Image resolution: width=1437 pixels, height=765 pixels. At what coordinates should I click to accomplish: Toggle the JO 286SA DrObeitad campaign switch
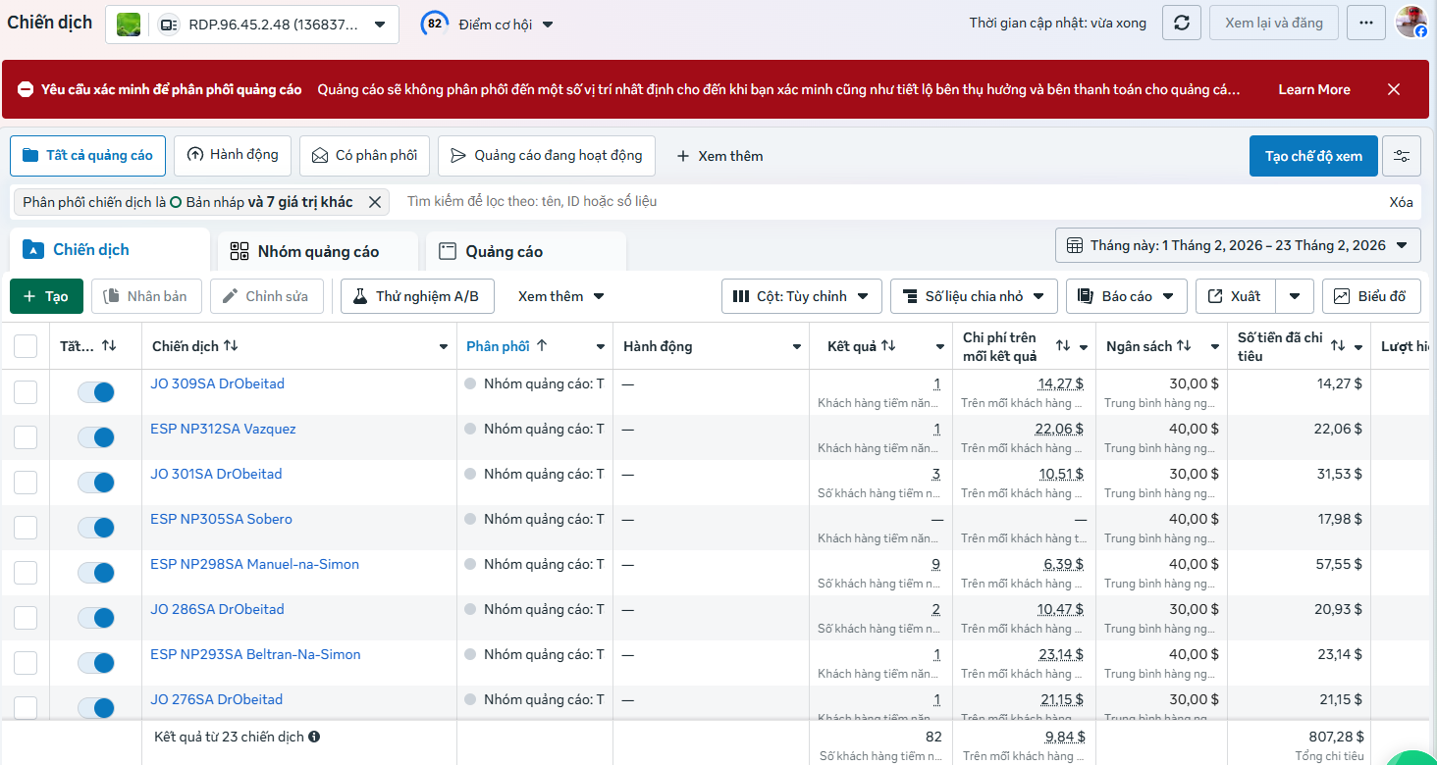(x=96, y=618)
